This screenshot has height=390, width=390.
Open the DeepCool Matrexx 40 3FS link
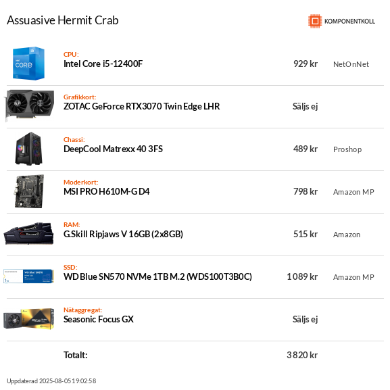coord(113,149)
